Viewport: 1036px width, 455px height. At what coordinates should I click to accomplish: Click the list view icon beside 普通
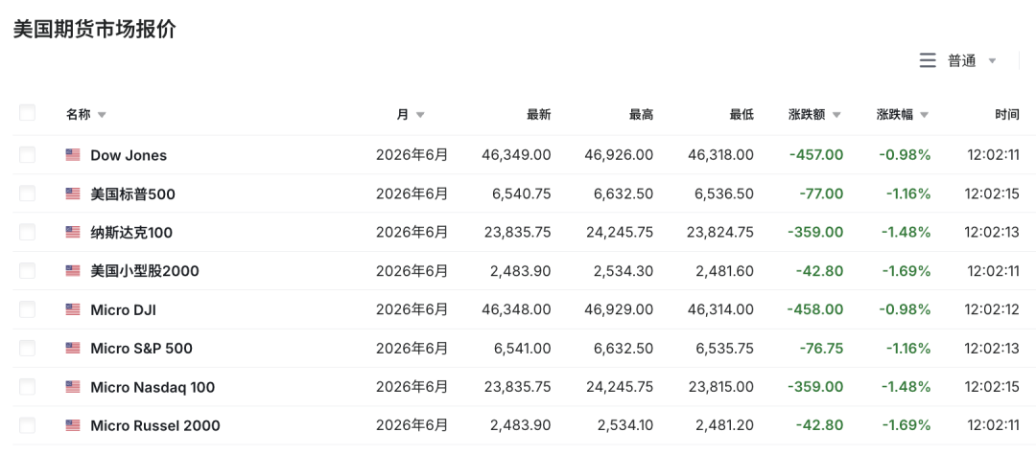(928, 60)
